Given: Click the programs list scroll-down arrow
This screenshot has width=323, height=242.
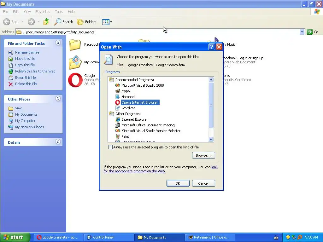Looking at the screenshot, I should [x=211, y=139].
